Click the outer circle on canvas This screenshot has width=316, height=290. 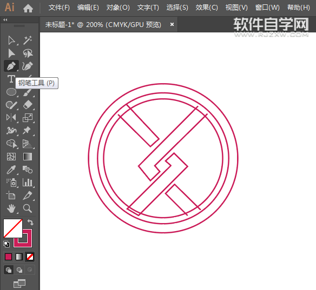click(x=163, y=84)
